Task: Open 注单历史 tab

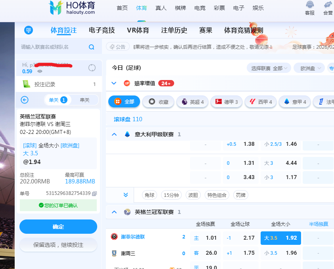Action: coord(174,31)
